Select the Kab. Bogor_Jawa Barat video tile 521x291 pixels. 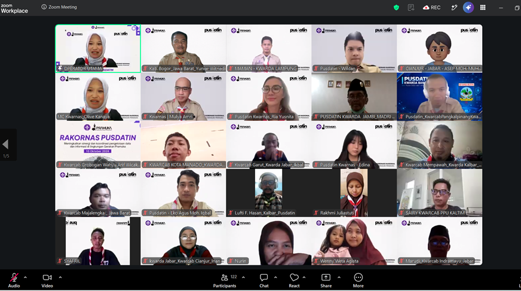[183, 48]
